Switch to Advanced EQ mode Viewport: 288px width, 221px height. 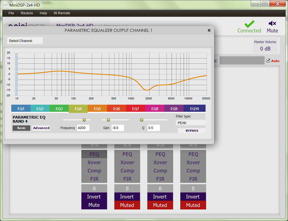pos(41,128)
